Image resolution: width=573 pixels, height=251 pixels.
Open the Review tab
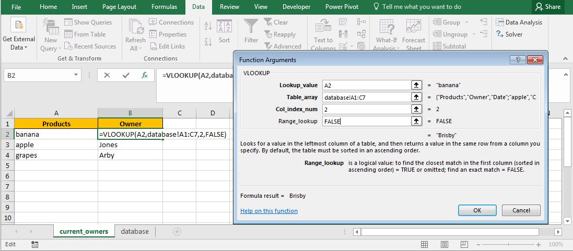coord(229,7)
